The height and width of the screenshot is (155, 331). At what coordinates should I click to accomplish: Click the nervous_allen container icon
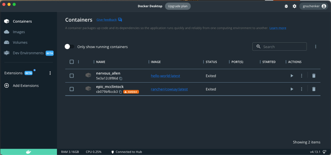pos(88,75)
